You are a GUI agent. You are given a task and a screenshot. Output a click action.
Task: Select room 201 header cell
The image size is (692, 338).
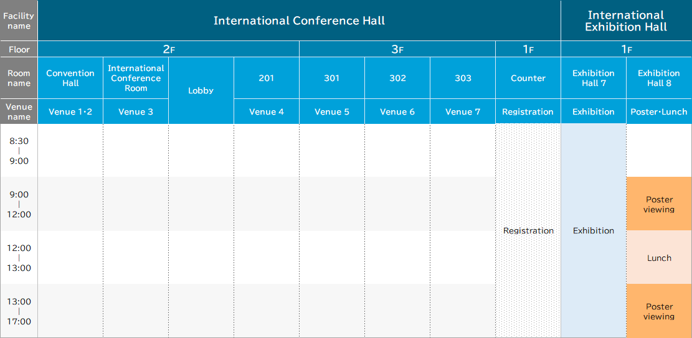[267, 78]
